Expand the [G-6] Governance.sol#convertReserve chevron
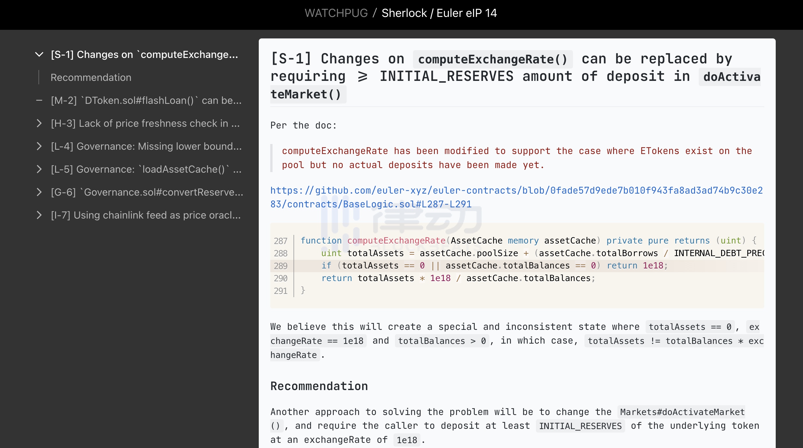Screen dimensions: 803x448 point(39,192)
